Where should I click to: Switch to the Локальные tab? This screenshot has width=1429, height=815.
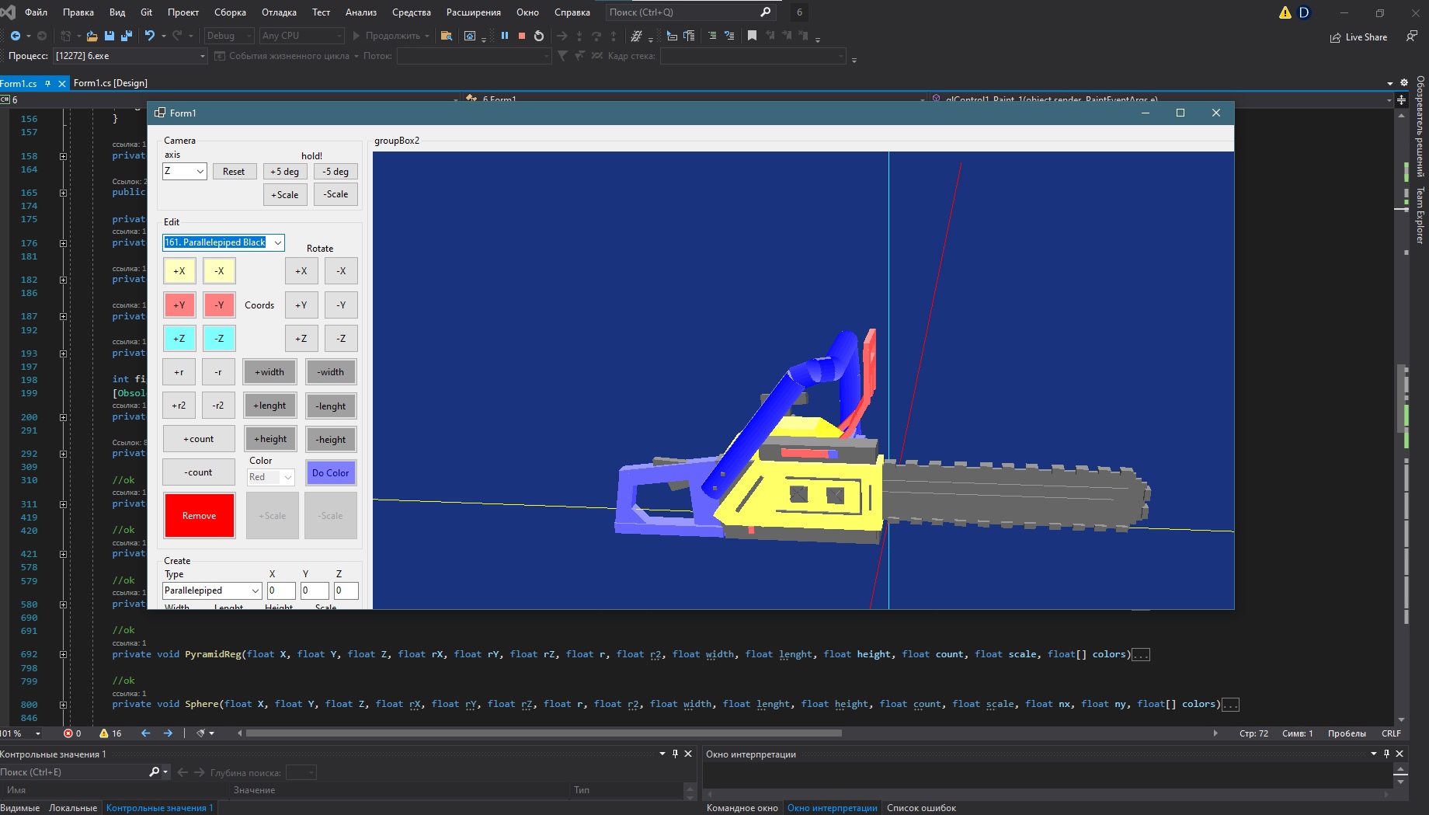pyautogui.click(x=73, y=808)
